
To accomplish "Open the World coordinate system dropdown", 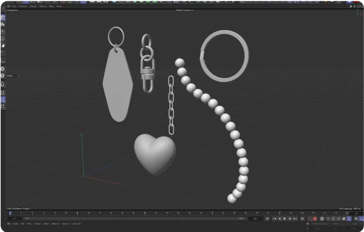I will tap(340, 224).
